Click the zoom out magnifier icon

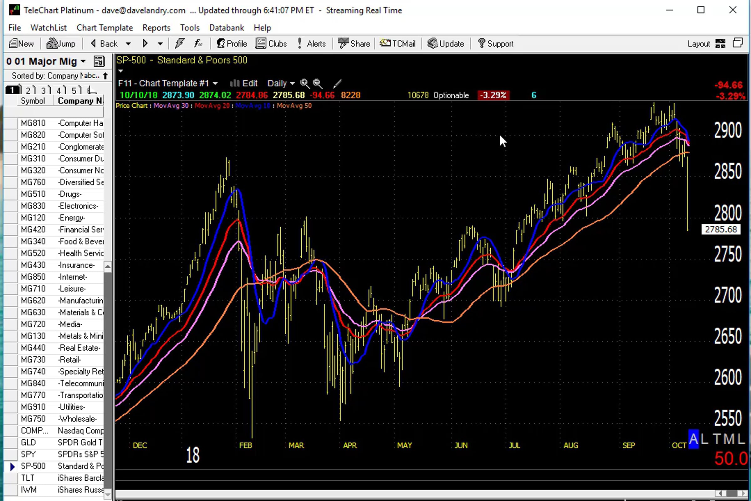coord(317,83)
